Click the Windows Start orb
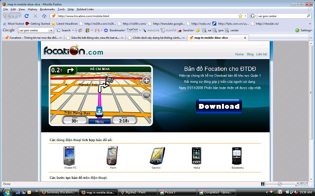The image size is (315, 196). click(x=7, y=192)
